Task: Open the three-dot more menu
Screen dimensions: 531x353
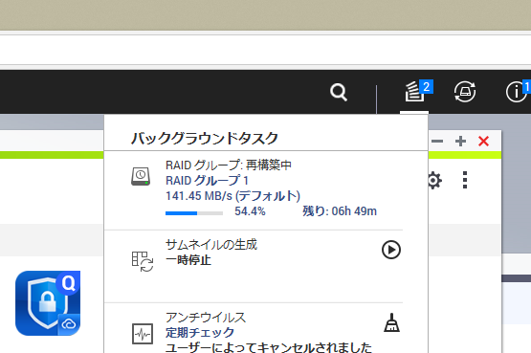Action: point(465,180)
